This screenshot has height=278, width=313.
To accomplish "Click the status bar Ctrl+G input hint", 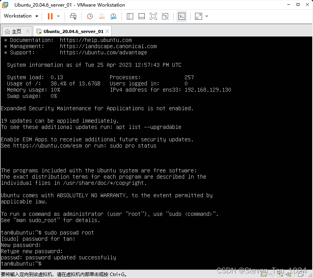I will click(x=64, y=275).
